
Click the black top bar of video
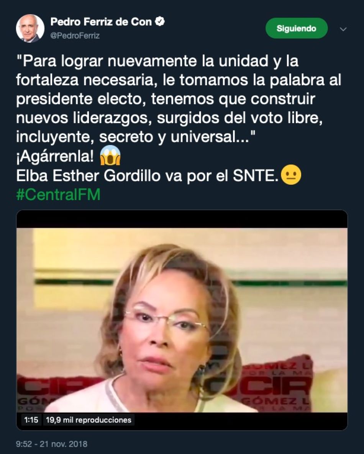pyautogui.click(x=182, y=219)
